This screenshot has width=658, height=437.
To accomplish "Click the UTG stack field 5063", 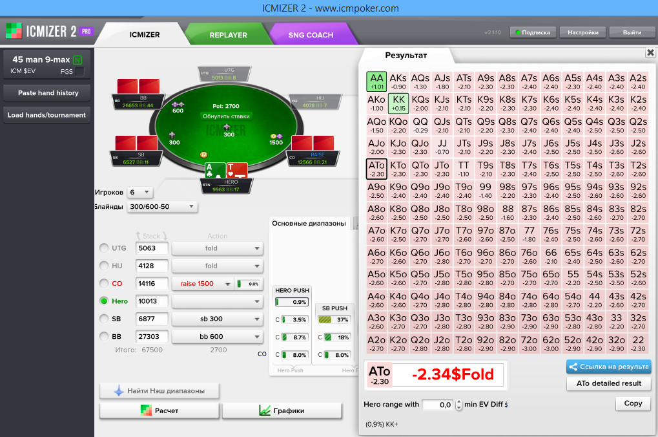I will tap(152, 248).
